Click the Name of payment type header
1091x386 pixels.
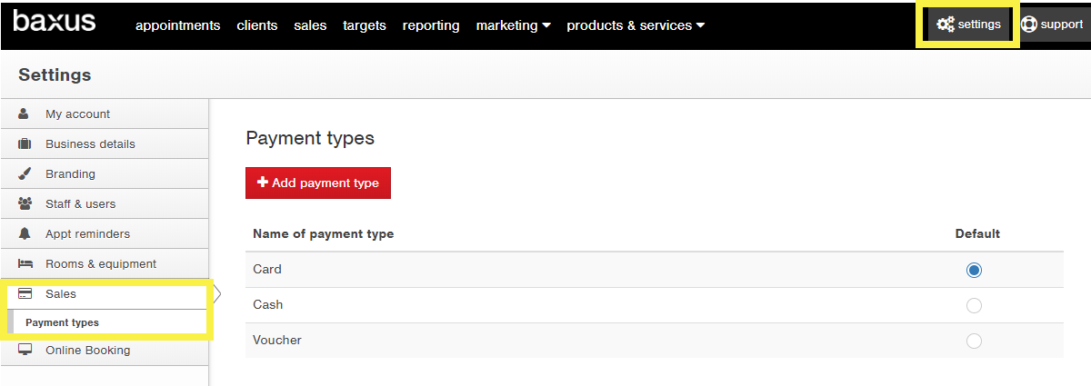coord(323,233)
